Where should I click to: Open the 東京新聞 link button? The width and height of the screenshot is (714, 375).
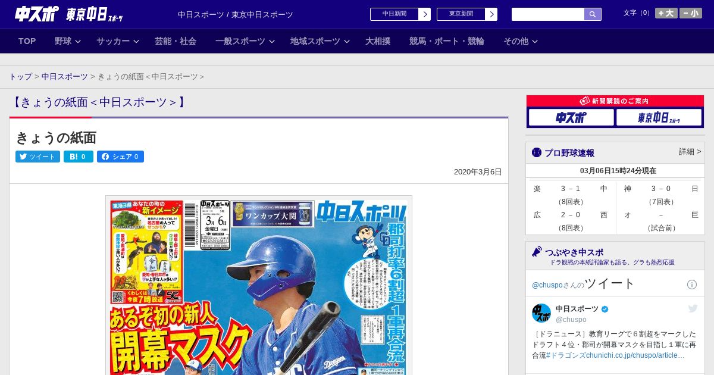pos(461,14)
